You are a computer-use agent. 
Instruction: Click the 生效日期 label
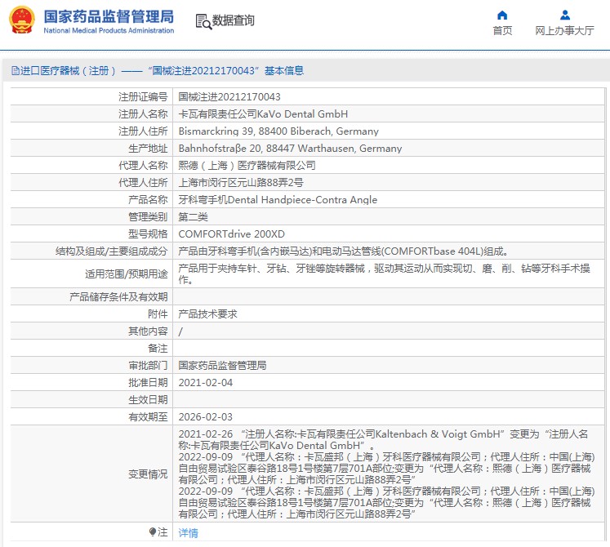pyautogui.click(x=148, y=399)
